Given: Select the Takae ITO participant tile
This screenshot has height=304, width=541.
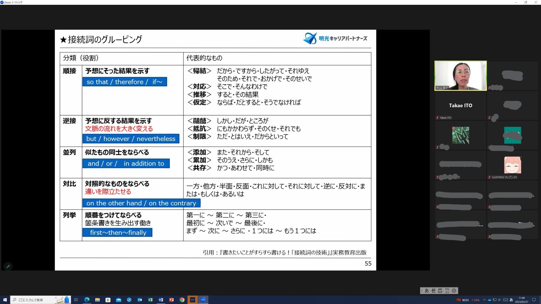Looking at the screenshot, I should 460,106.
